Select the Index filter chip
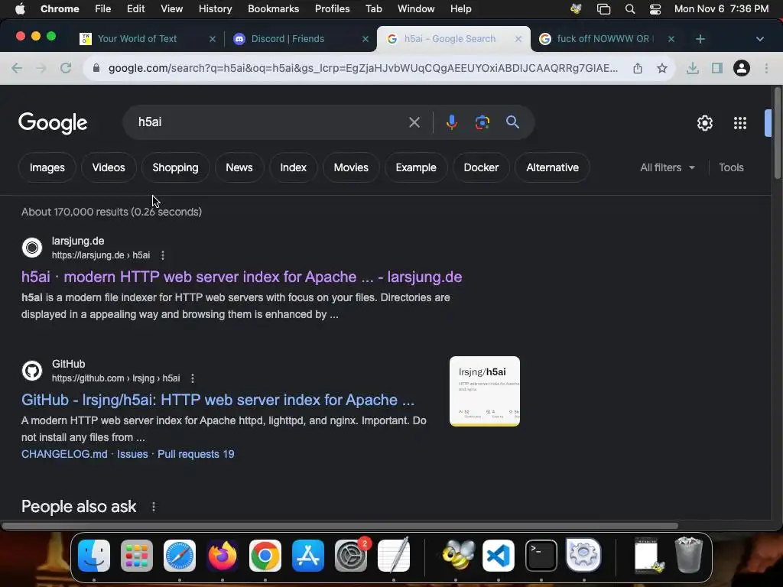This screenshot has width=783, height=587. [293, 167]
